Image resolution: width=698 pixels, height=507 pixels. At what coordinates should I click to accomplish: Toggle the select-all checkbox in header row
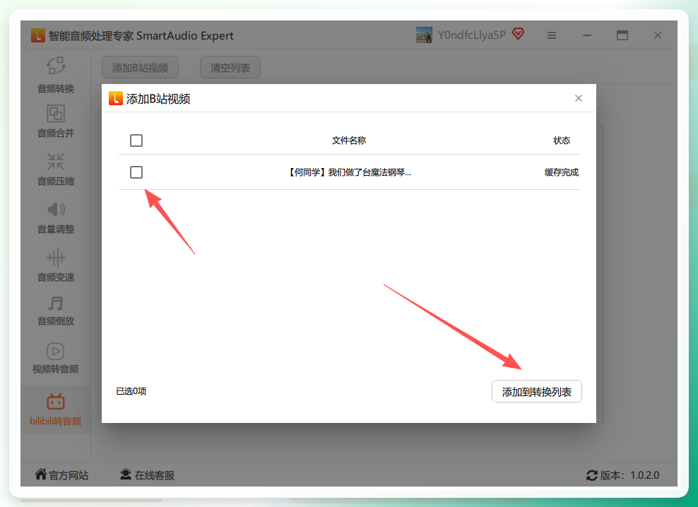point(136,141)
